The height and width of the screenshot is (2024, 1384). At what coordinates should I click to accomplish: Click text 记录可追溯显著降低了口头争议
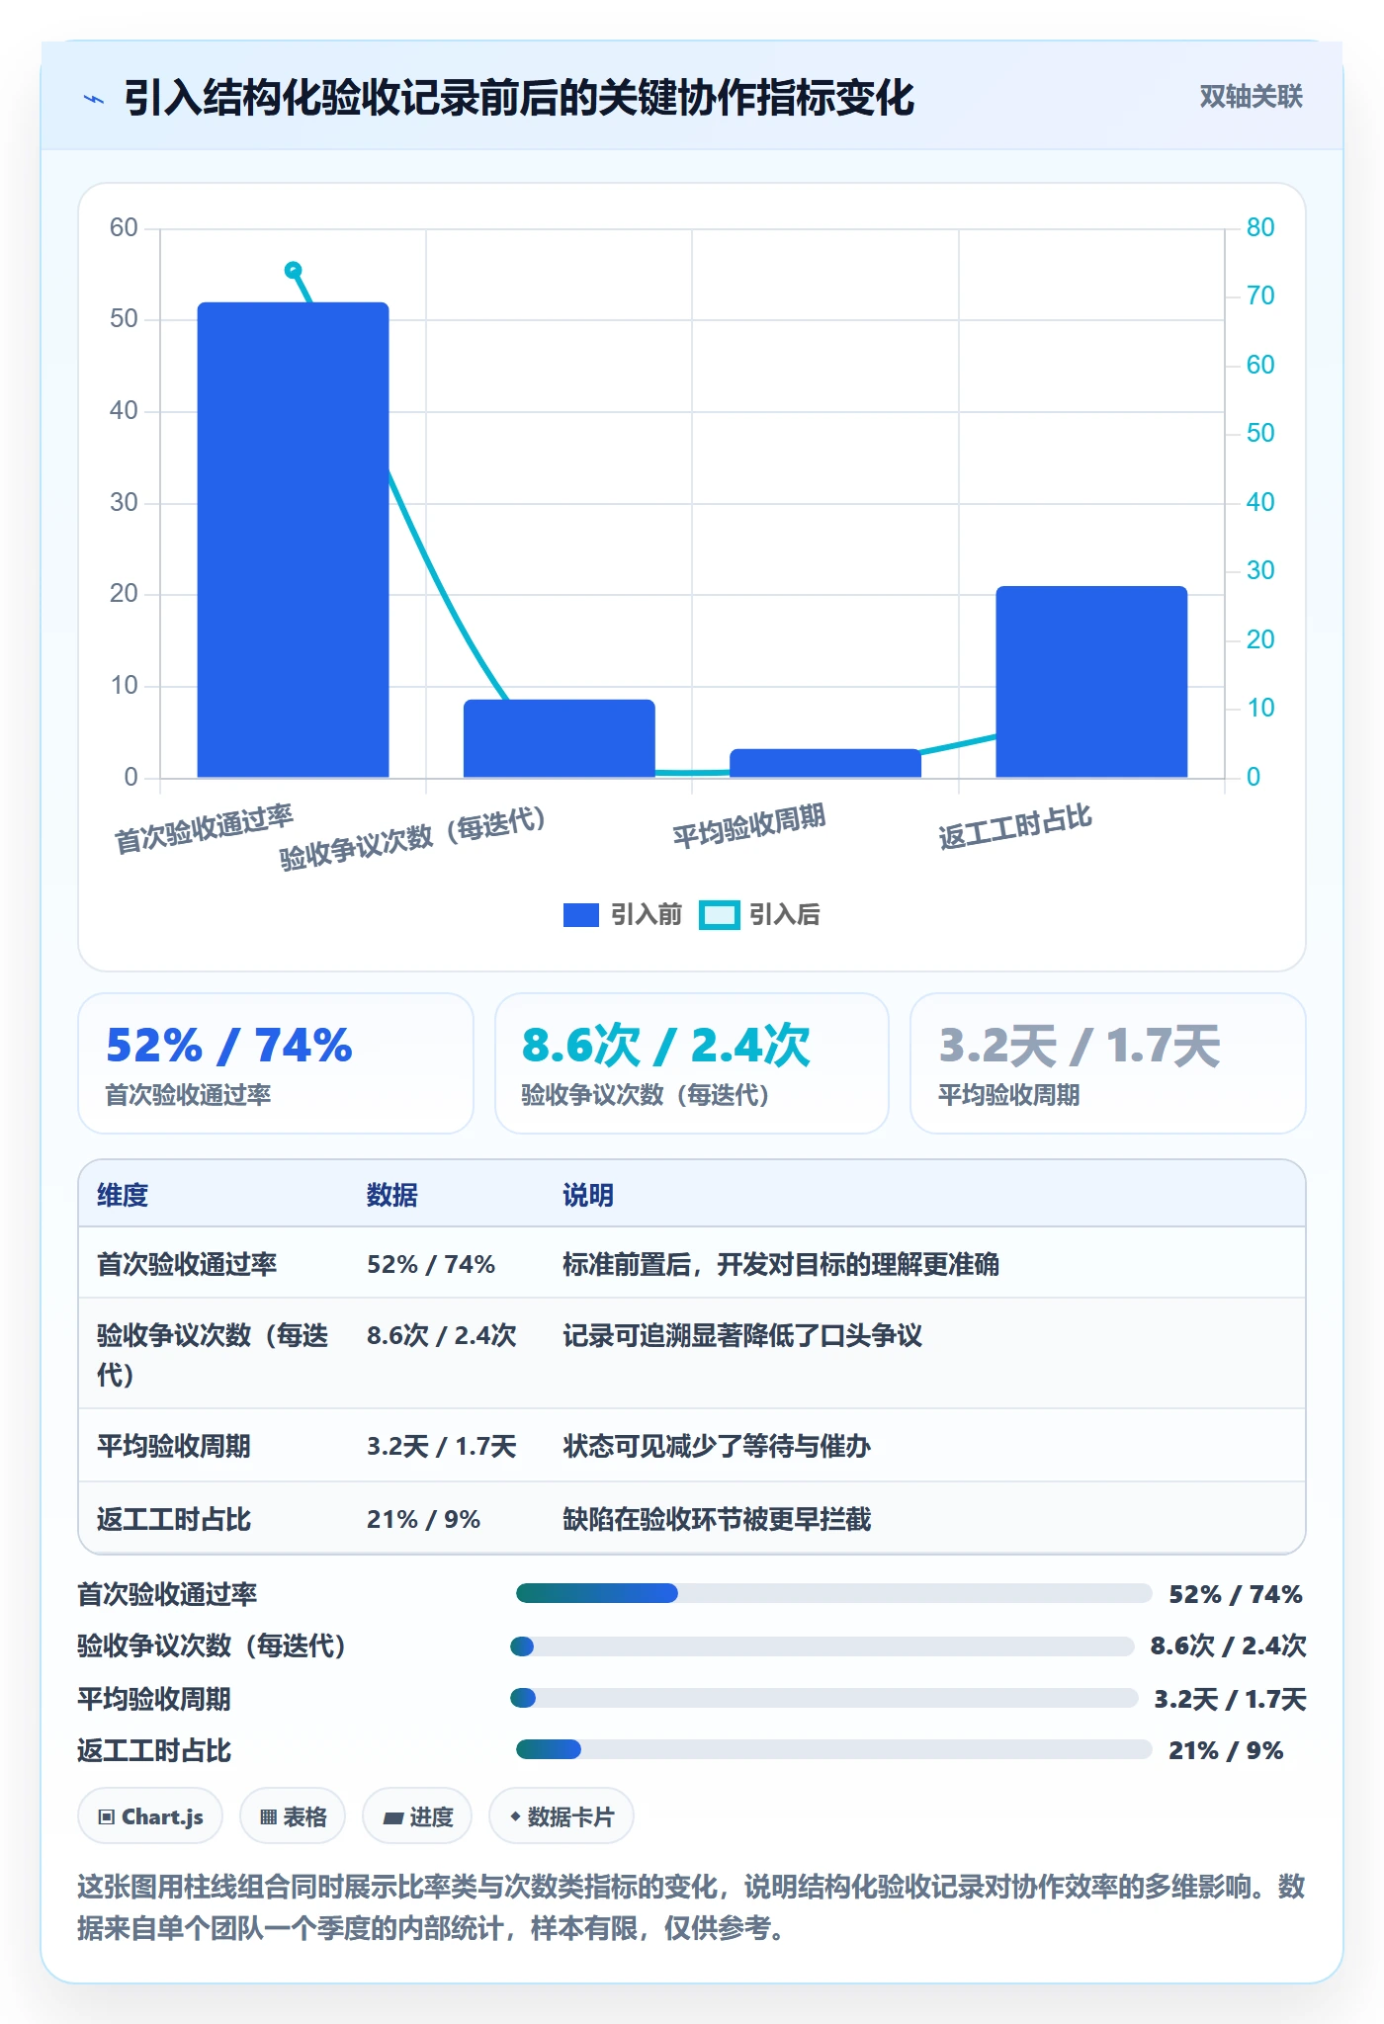(742, 1335)
